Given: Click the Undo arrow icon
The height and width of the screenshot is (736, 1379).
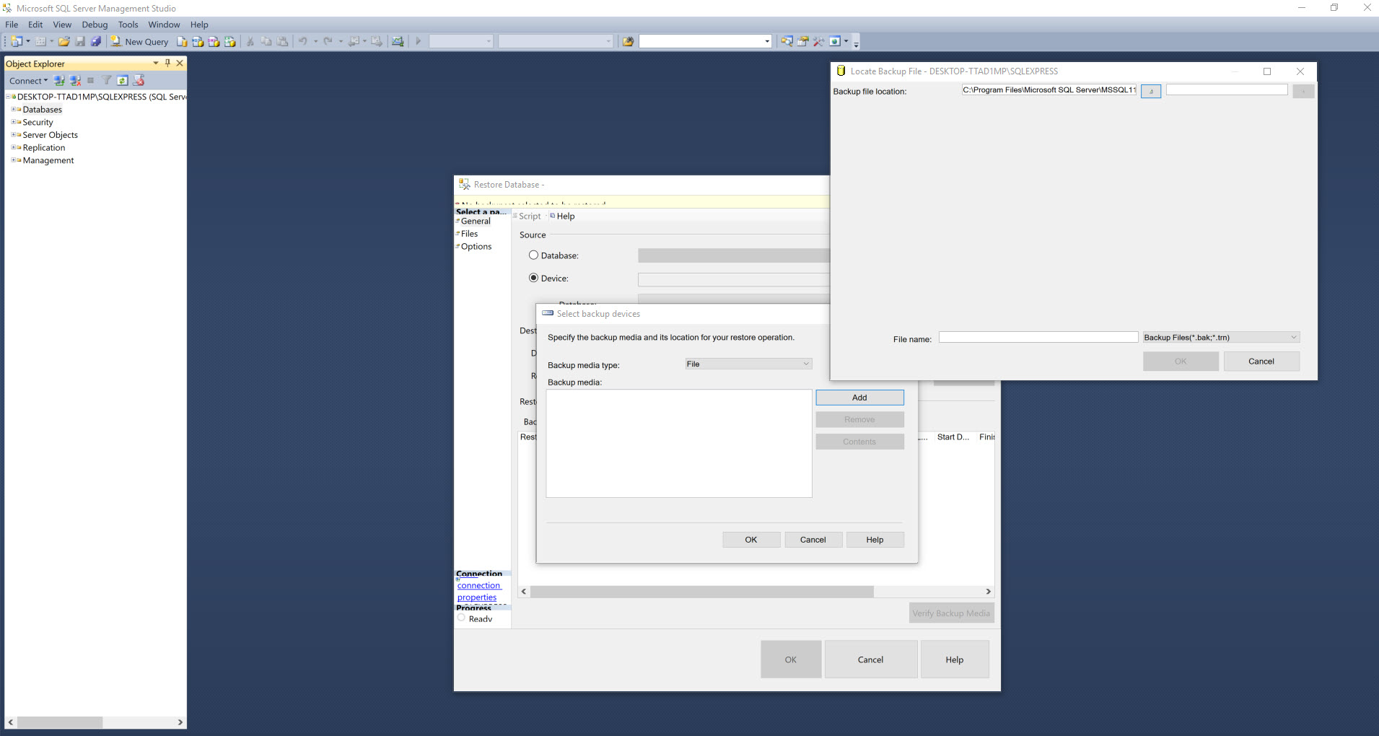Looking at the screenshot, I should pyautogui.click(x=303, y=42).
